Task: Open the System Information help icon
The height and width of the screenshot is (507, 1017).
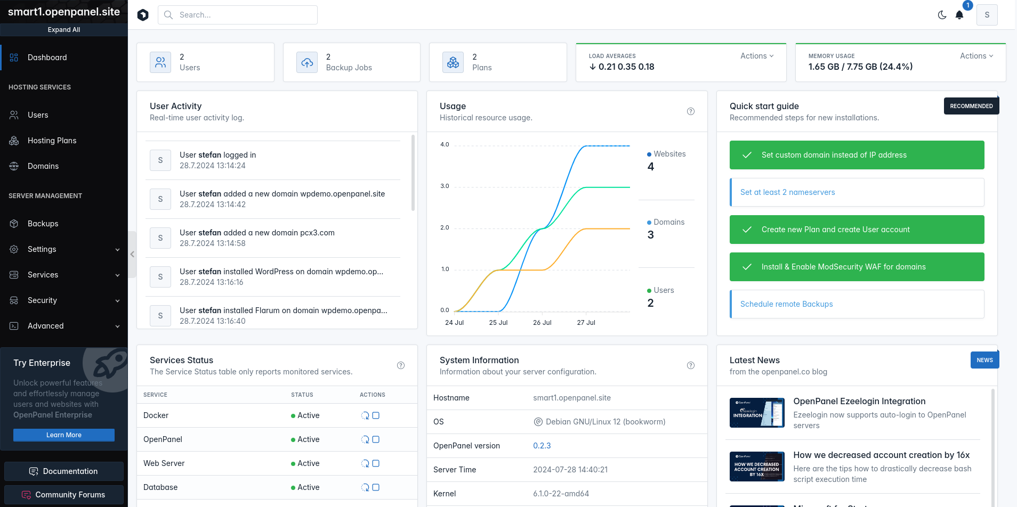Action: [691, 365]
